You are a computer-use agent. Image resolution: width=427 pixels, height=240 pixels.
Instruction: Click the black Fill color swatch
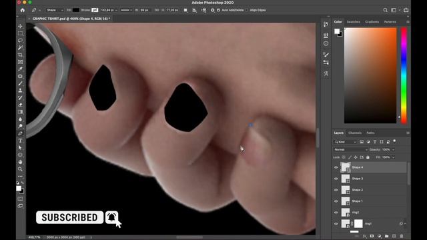(76, 10)
